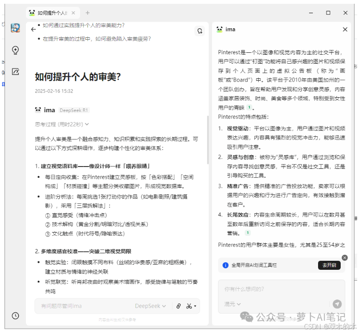Click the date 2025-02-16 15:32
This screenshot has width=360, height=333.
54,91
